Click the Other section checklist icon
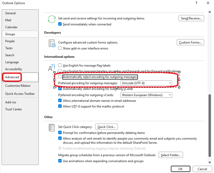 pos(51,127)
